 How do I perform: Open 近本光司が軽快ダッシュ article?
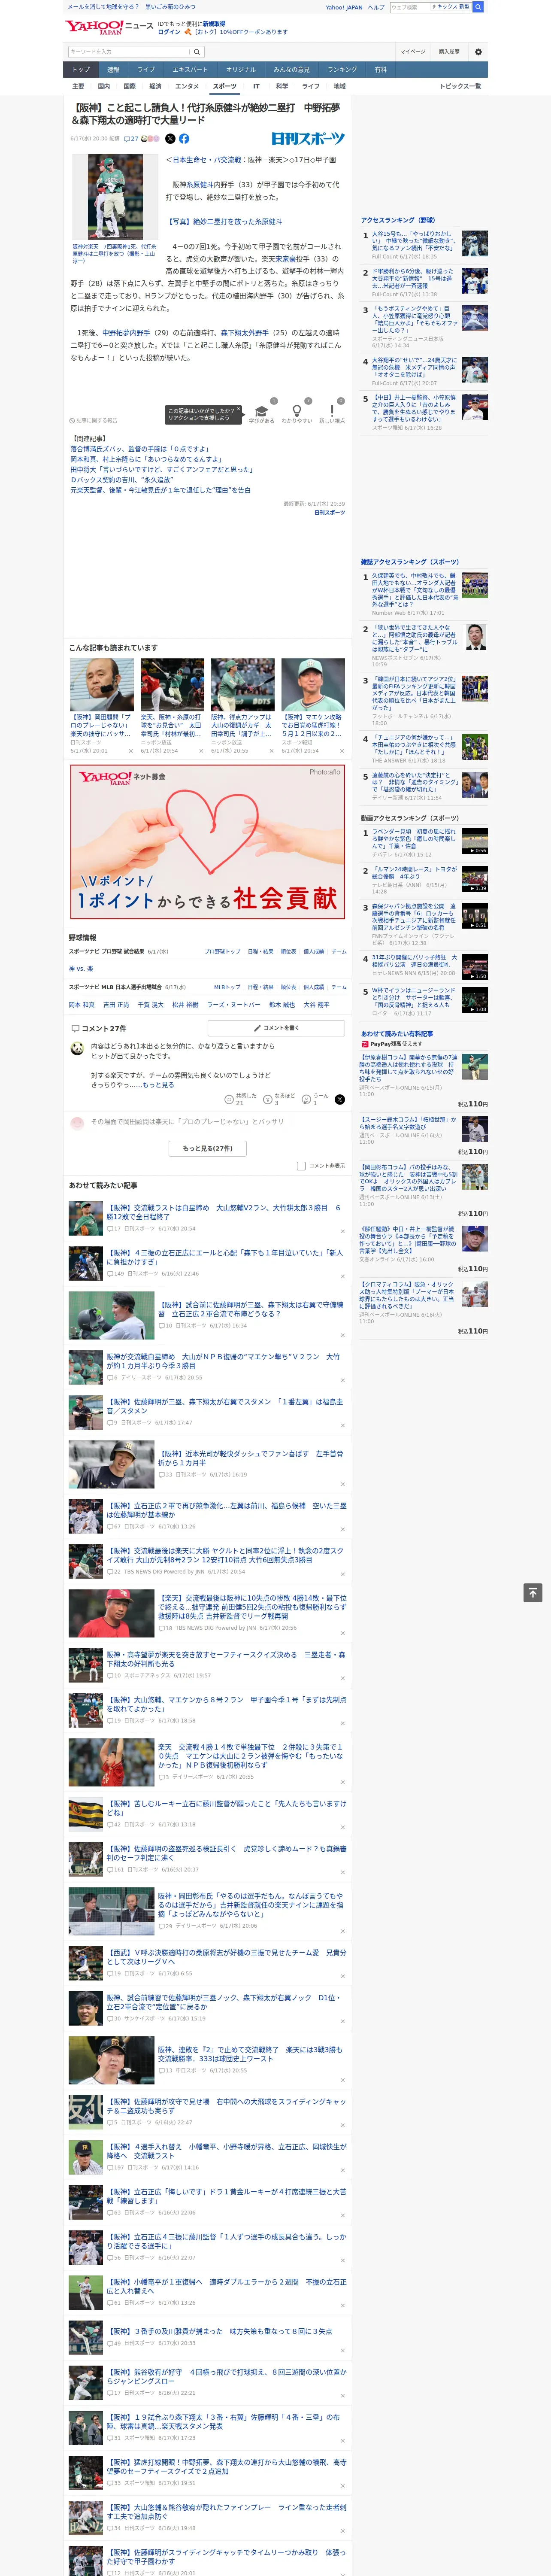[251, 1458]
